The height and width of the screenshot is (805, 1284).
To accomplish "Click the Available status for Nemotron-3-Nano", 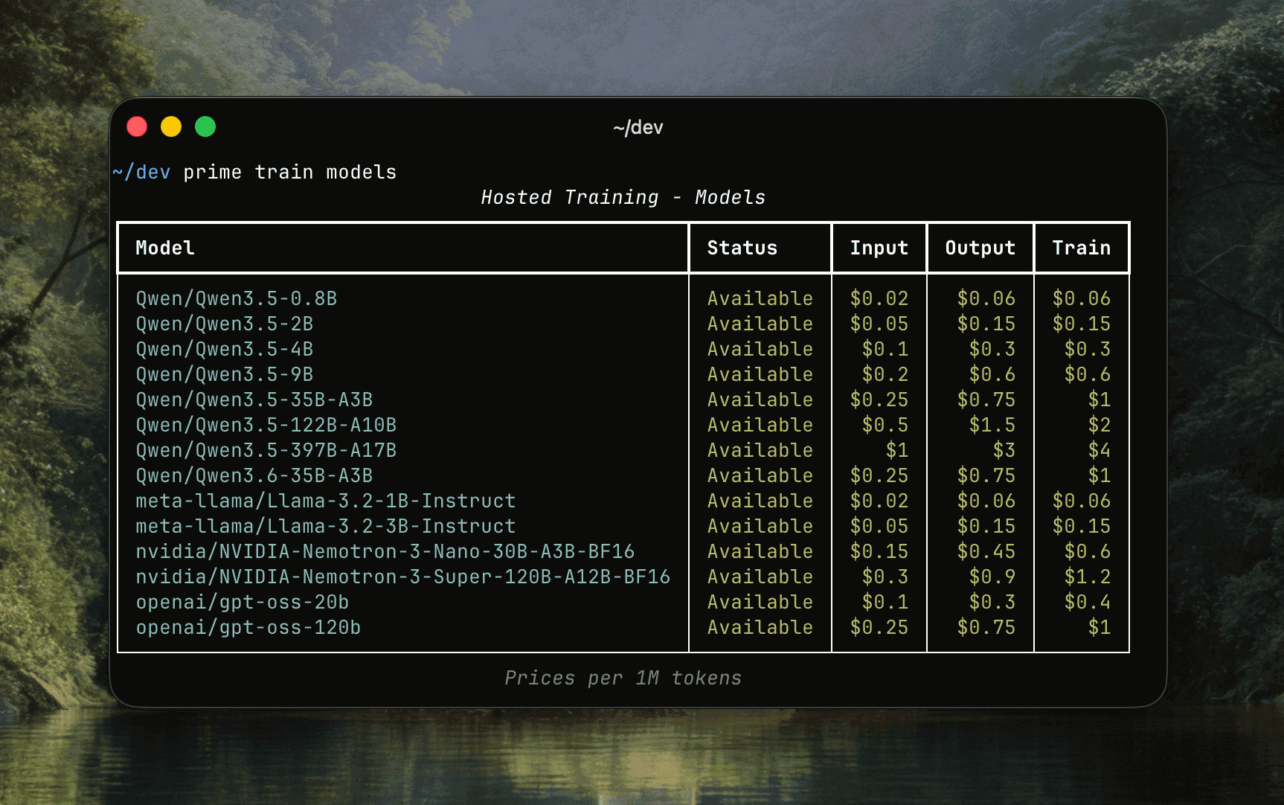I will pyautogui.click(x=760, y=552).
